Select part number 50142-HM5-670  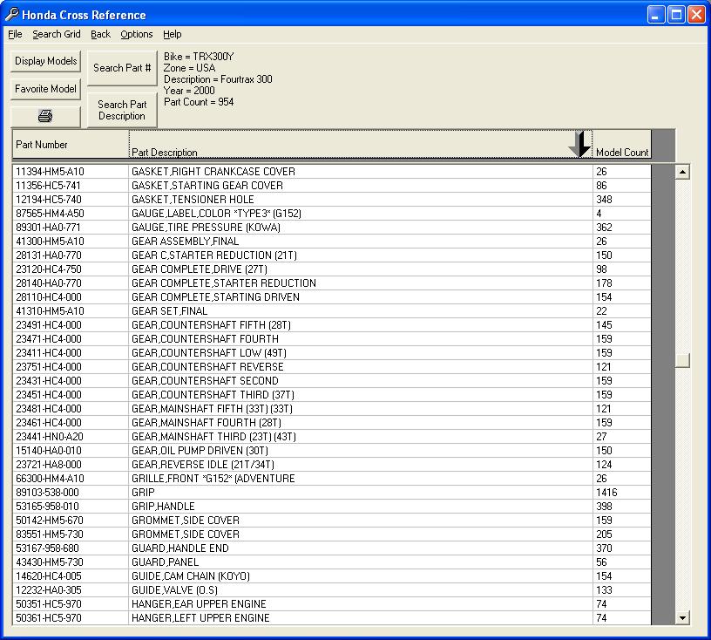pos(71,521)
